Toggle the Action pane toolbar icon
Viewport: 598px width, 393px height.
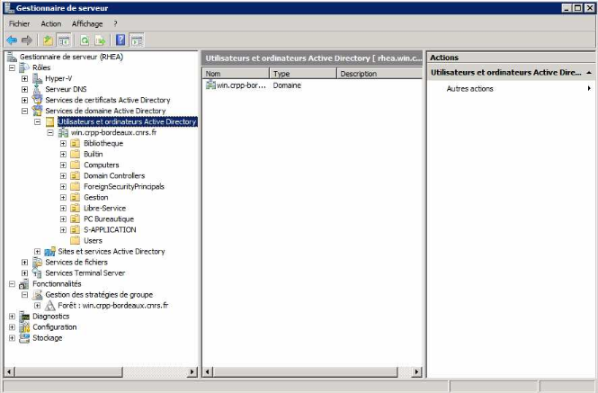pyautogui.click(x=137, y=40)
